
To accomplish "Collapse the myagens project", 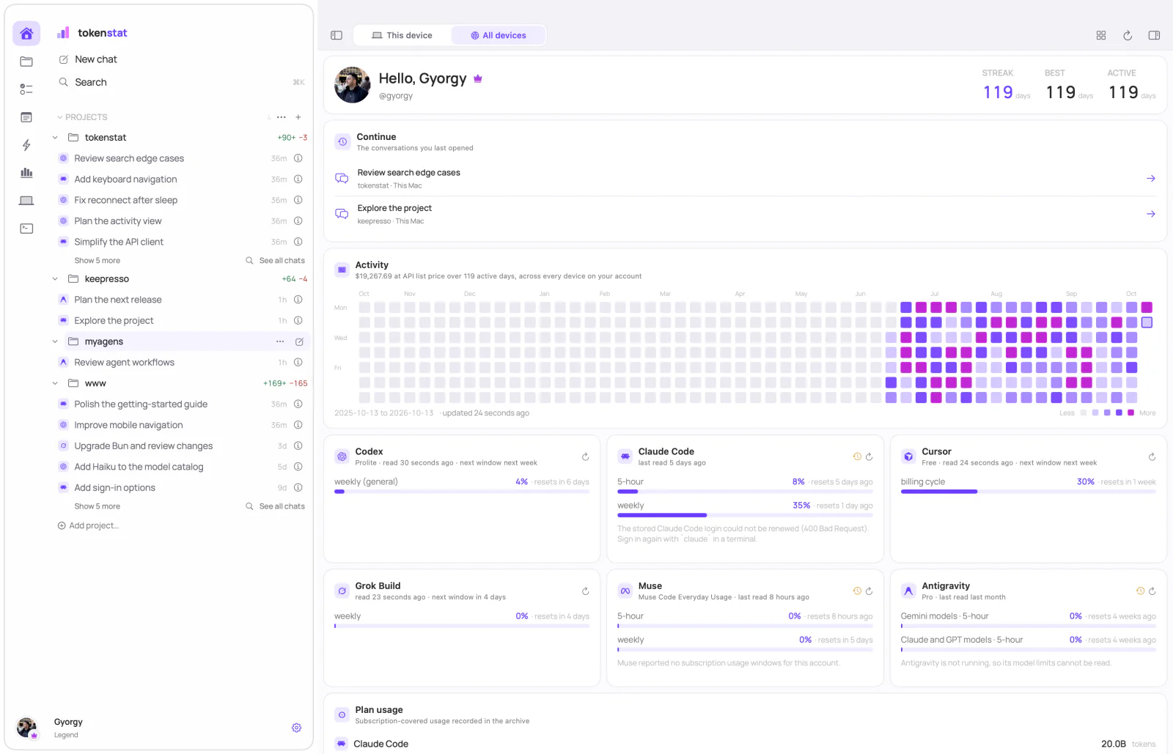I will pos(55,341).
